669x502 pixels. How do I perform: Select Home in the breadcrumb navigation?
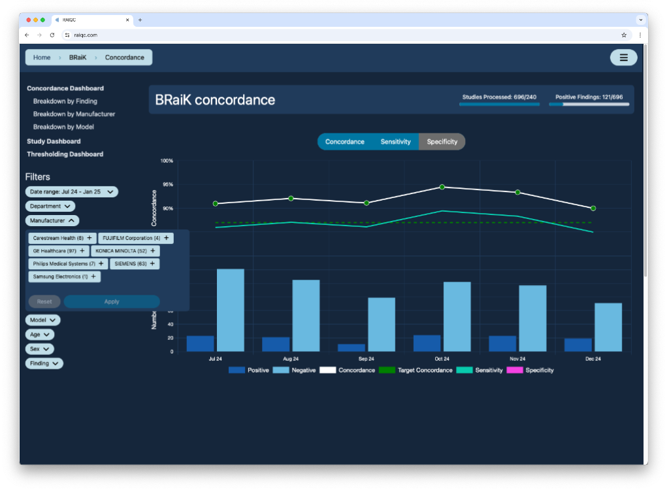click(41, 57)
